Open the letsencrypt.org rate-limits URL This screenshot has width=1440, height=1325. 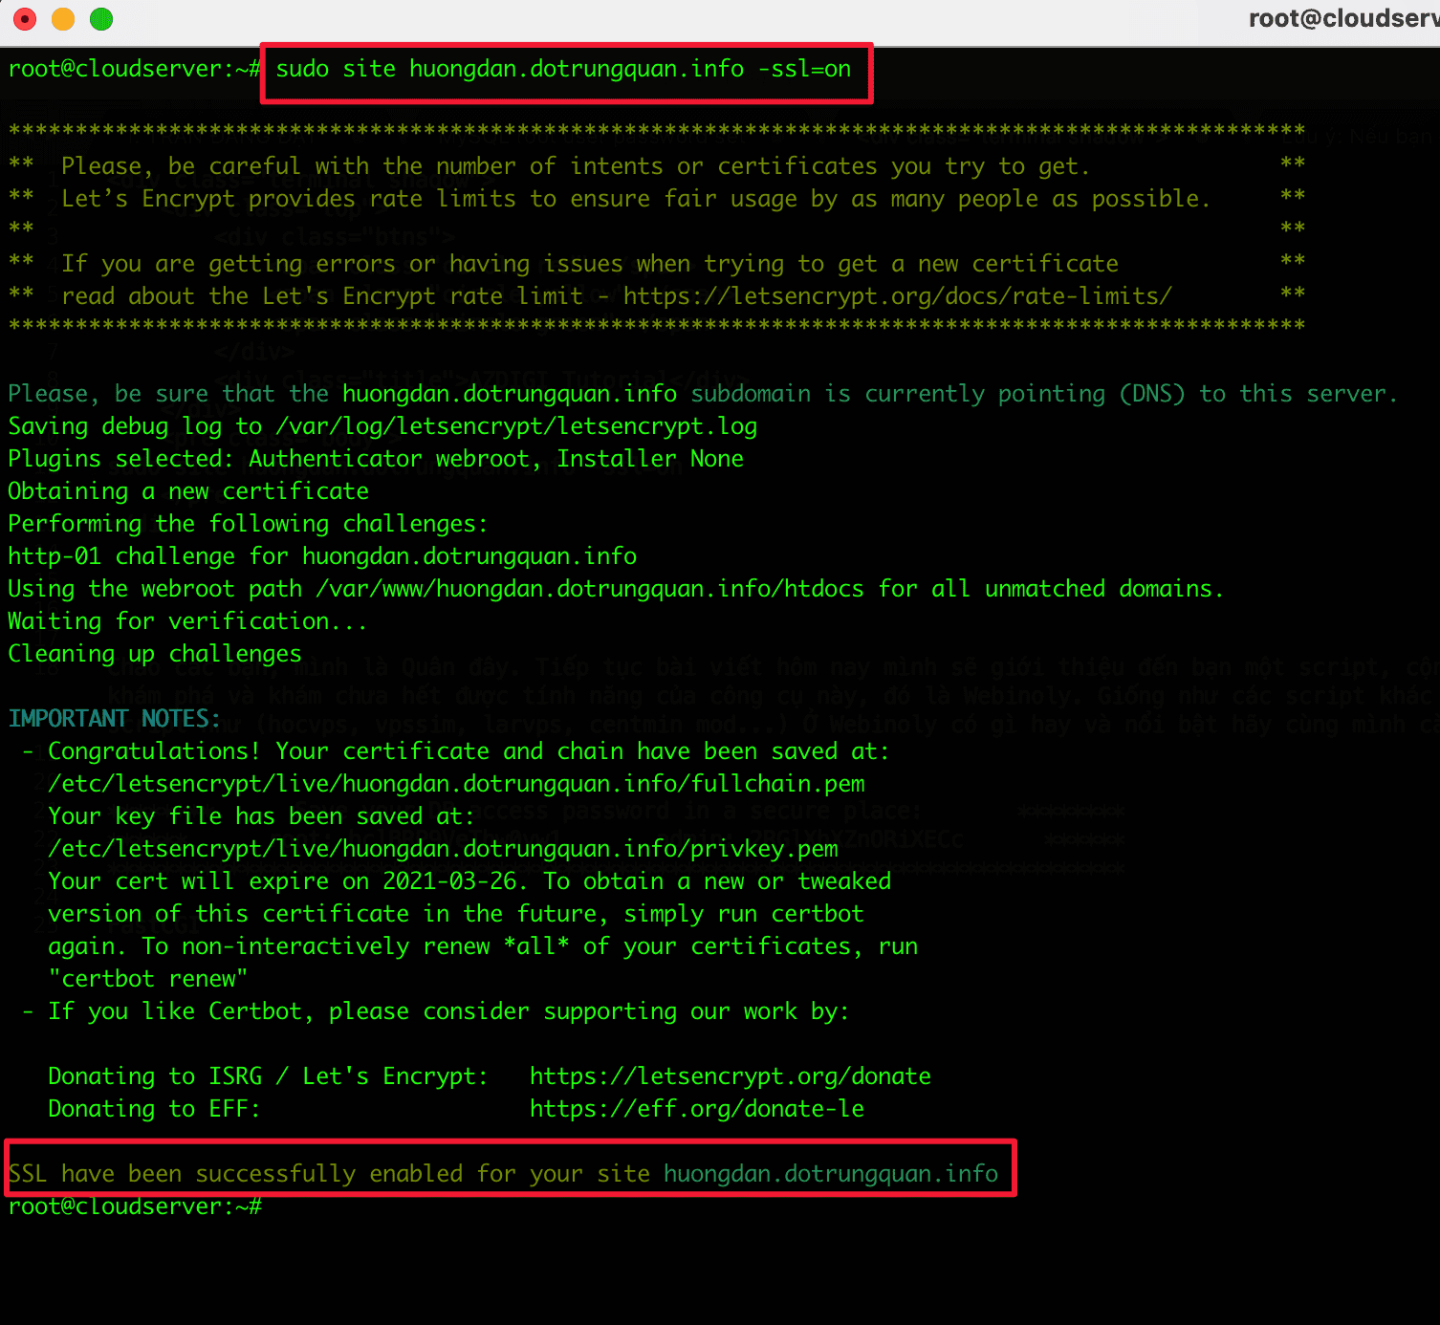[x=897, y=296]
